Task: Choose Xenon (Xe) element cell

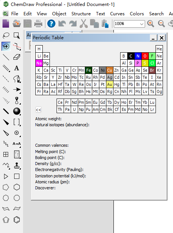Action: pyautogui.click(x=159, y=77)
